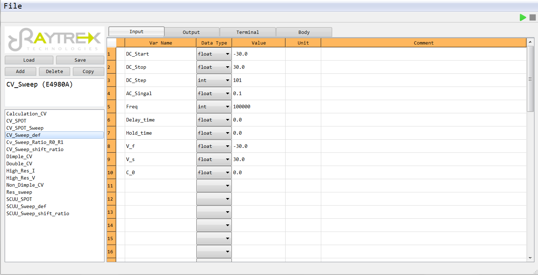
Task: Switch to the Terminal tab
Action: (248, 32)
